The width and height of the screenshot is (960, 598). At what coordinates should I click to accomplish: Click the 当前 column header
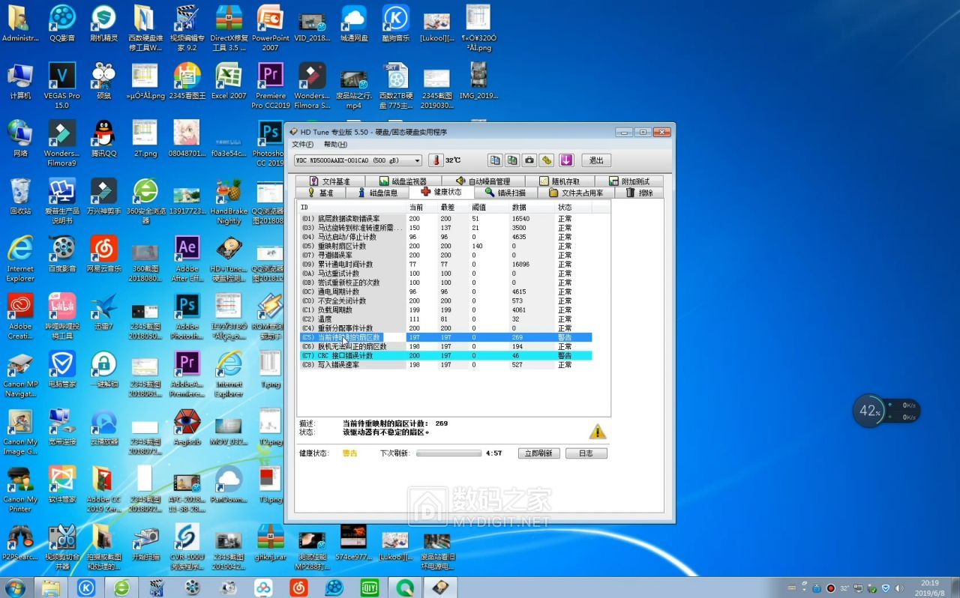422,208
